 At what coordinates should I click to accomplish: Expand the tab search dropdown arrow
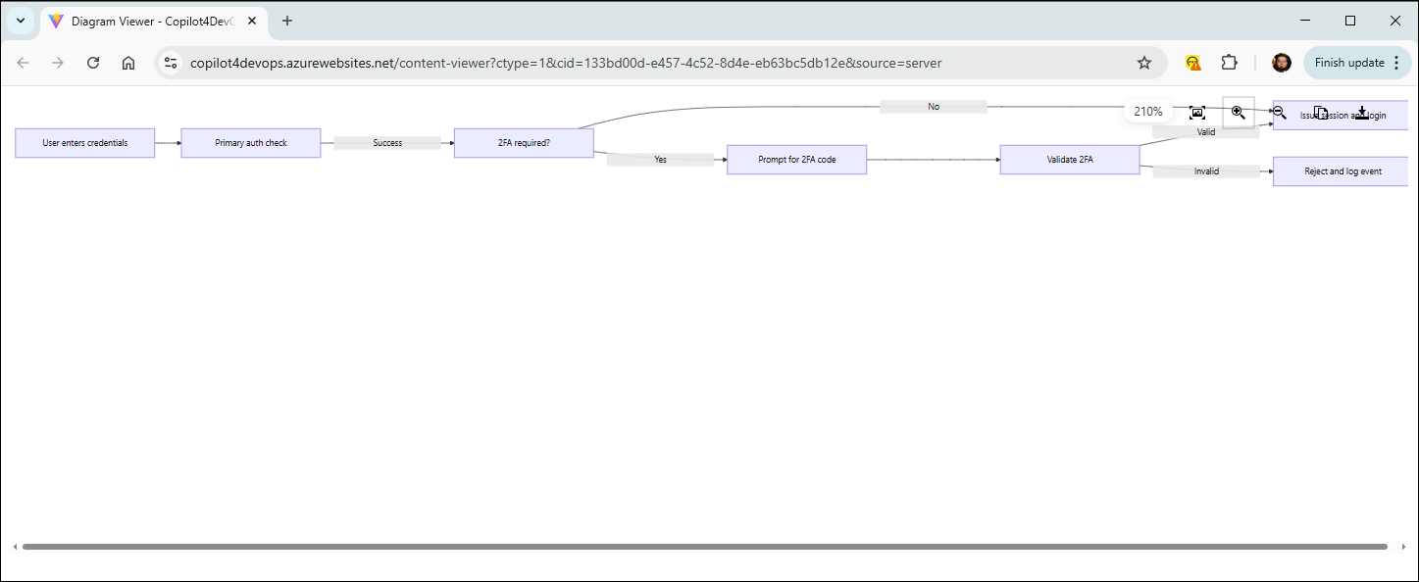21,21
